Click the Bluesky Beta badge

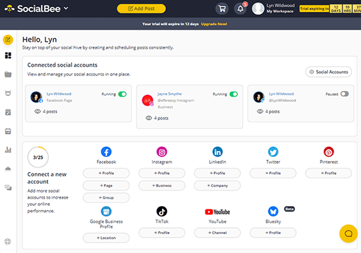pyautogui.click(x=289, y=209)
